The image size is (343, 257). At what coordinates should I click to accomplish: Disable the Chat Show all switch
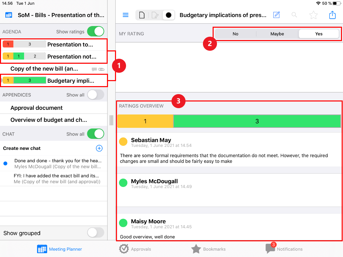click(96, 134)
